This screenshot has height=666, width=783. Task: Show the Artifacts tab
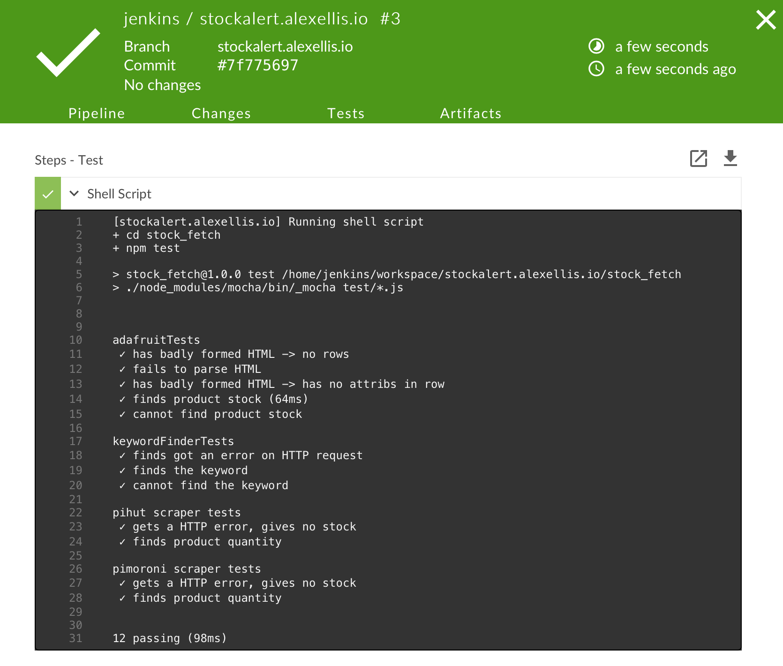pos(471,114)
